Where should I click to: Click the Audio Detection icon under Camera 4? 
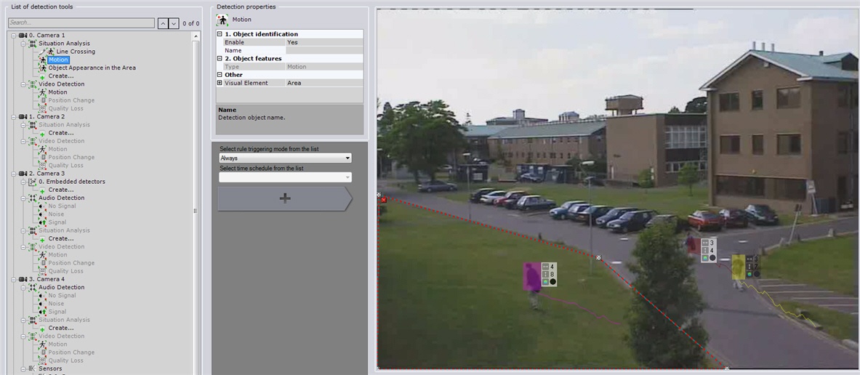pos(33,287)
